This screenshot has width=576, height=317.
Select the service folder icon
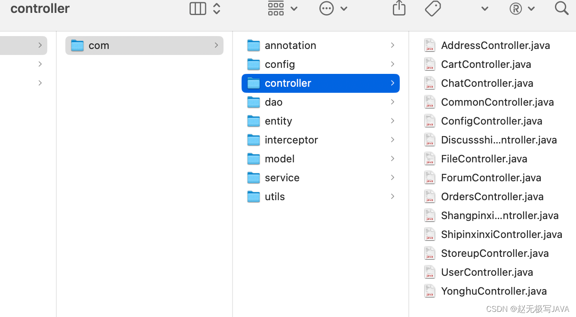254,177
